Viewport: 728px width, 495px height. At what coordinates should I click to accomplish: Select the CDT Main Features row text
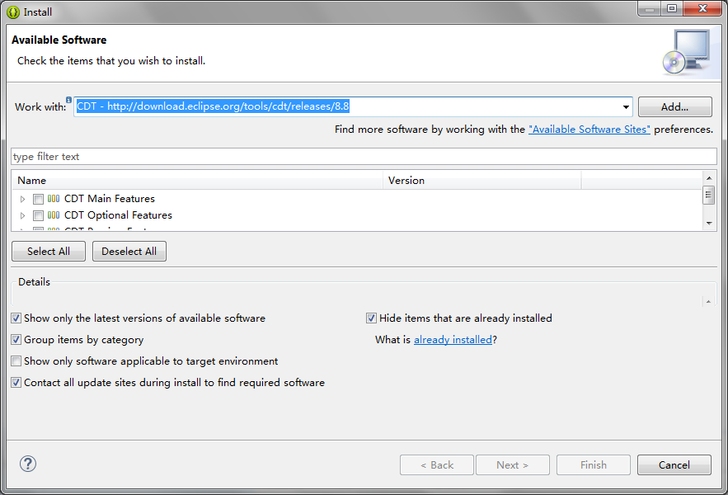click(110, 199)
